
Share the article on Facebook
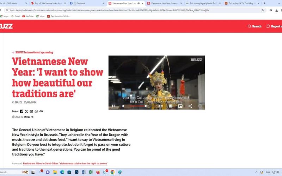pos(22,111)
